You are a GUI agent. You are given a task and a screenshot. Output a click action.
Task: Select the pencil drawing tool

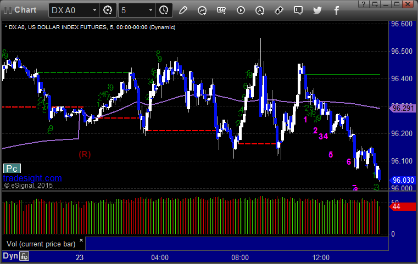click(x=183, y=10)
